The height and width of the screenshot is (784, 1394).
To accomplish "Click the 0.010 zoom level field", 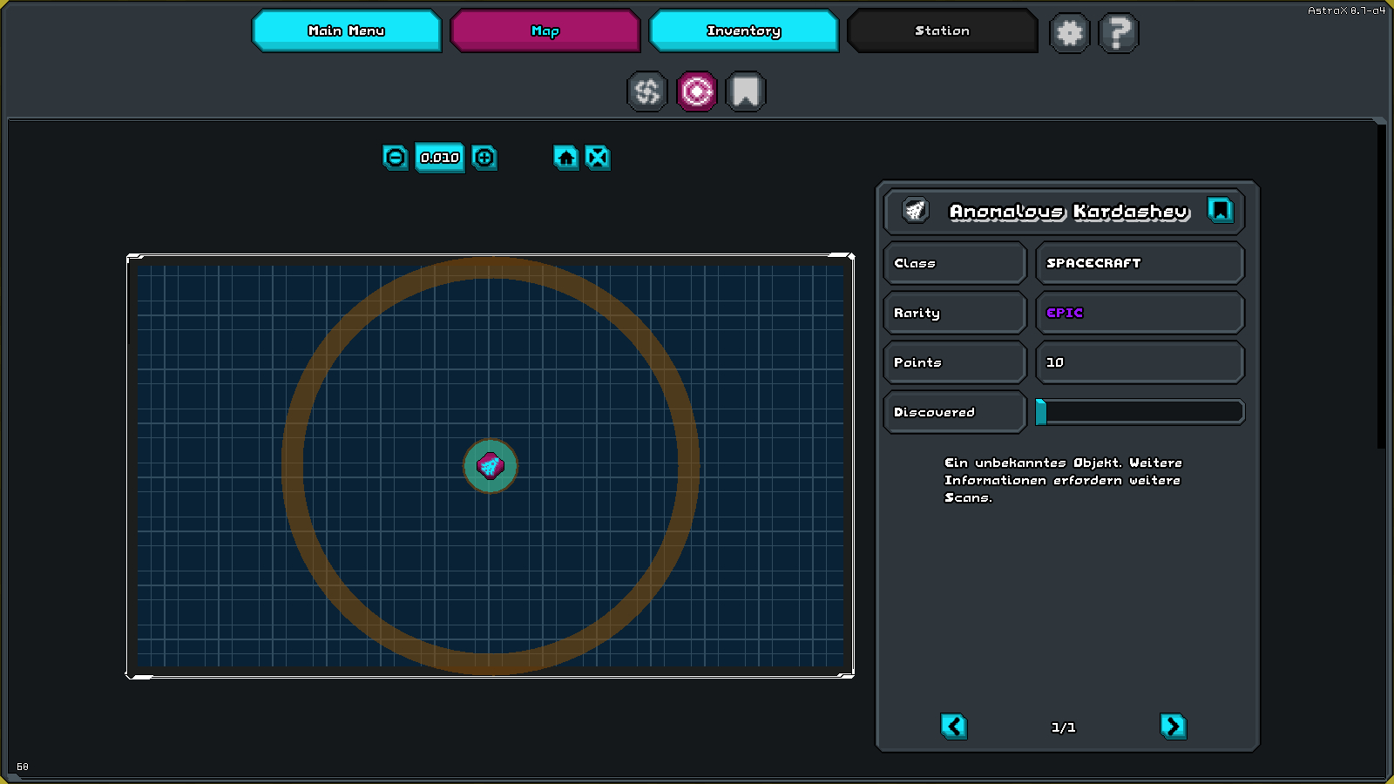I will (x=439, y=158).
